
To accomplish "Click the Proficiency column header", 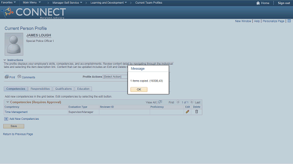I will [x=157, y=107].
